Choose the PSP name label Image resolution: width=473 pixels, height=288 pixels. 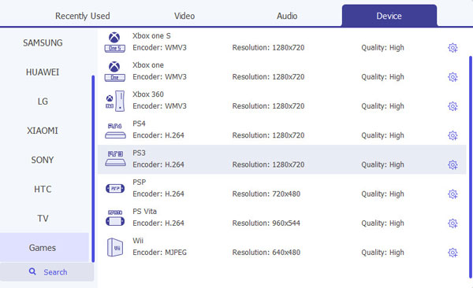pyautogui.click(x=139, y=182)
